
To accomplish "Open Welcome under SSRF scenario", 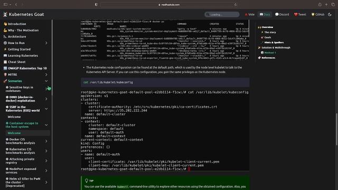I will click(x=14, y=117).
